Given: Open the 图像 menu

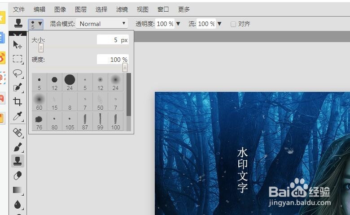Looking at the screenshot, I should pos(60,9).
